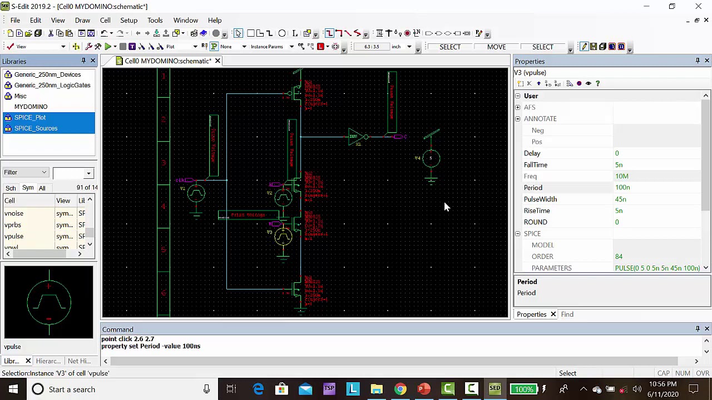Open the Plot dropdown
712x400 pixels.
click(x=195, y=47)
